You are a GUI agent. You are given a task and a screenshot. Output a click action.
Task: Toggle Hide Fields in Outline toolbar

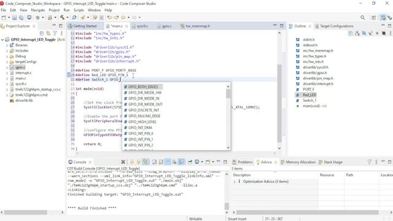pos(364,33)
